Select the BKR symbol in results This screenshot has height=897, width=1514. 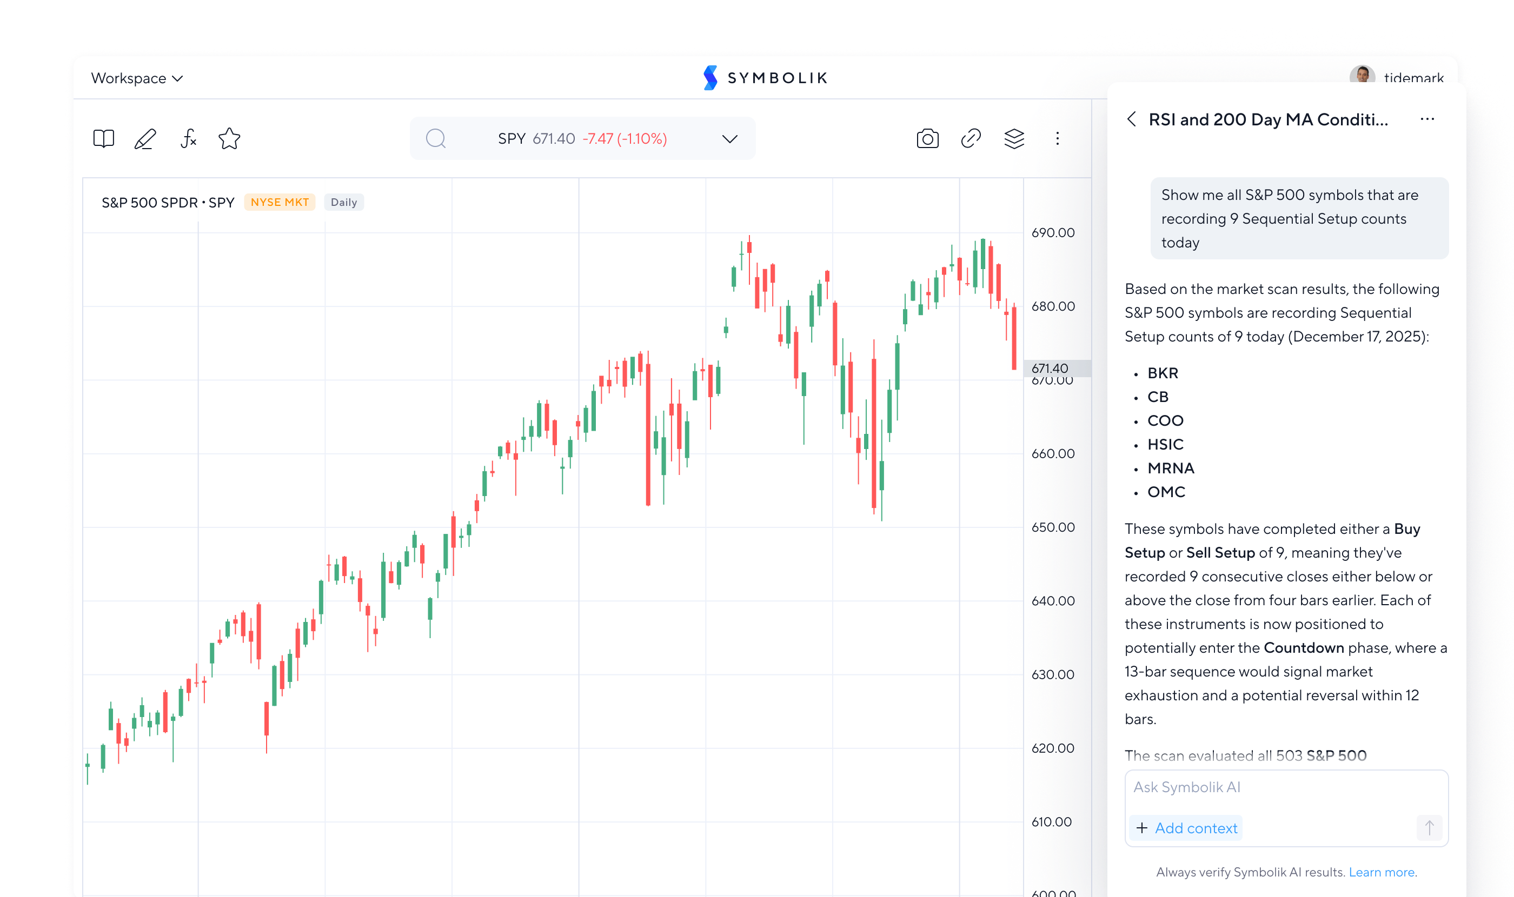pos(1163,373)
